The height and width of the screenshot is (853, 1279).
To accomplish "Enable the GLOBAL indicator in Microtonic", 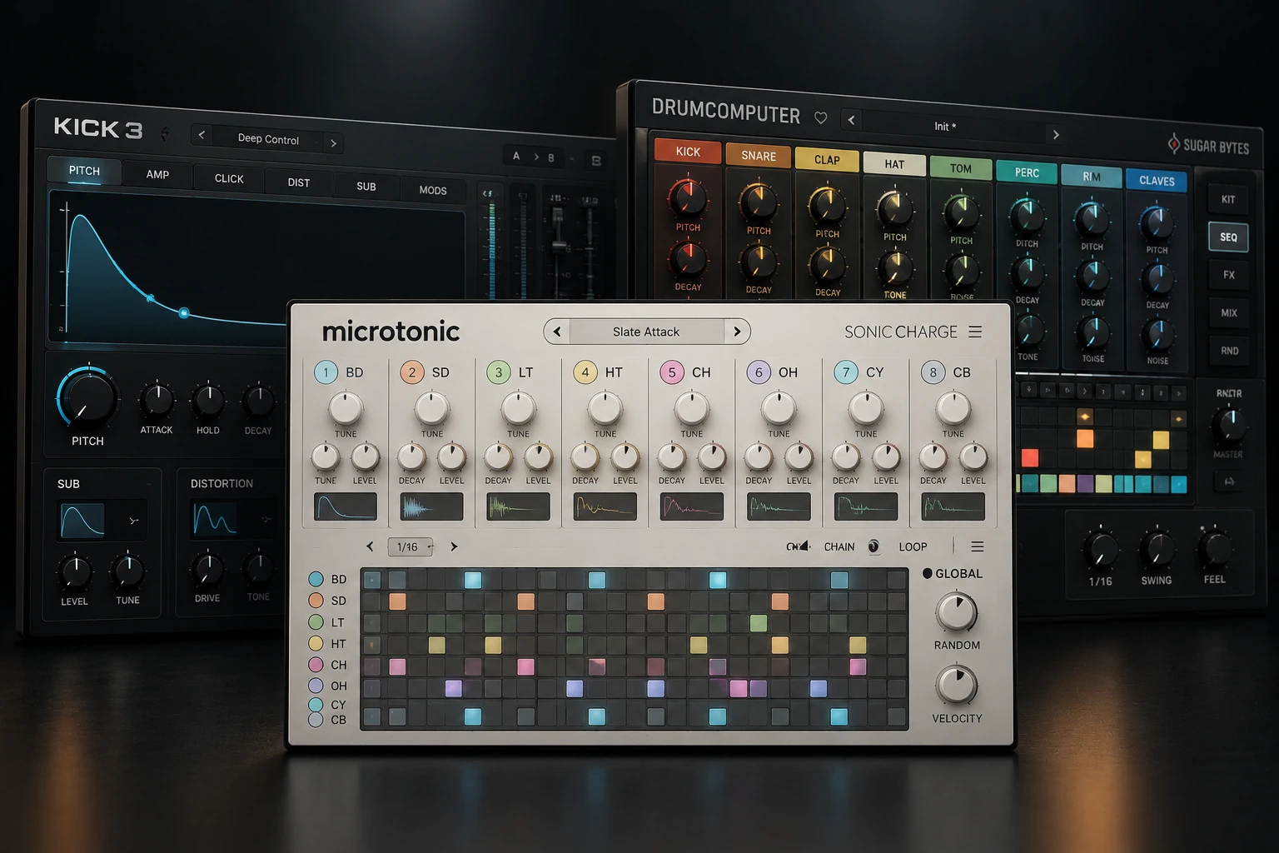I will click(x=927, y=573).
